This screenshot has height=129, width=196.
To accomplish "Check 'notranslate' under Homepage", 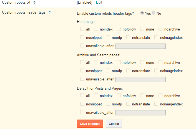I will point(128,37).
